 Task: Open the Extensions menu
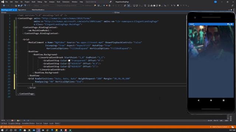[x=66, y=2]
